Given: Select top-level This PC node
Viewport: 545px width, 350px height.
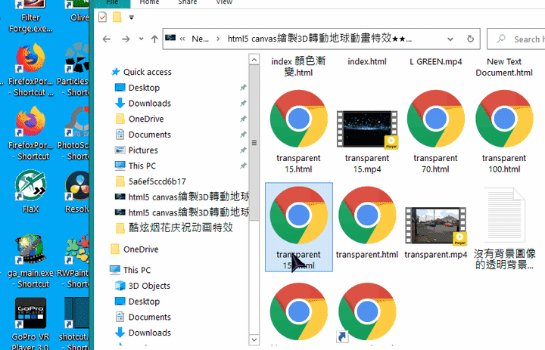Looking at the screenshot, I should click(136, 270).
